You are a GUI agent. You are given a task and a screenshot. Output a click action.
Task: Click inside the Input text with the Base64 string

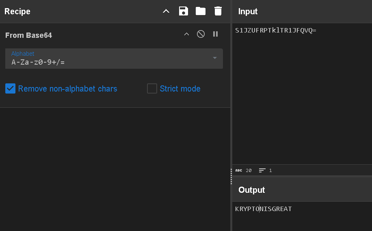pyautogui.click(x=275, y=31)
